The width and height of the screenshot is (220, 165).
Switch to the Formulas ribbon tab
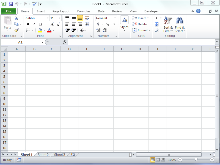tap(84, 11)
